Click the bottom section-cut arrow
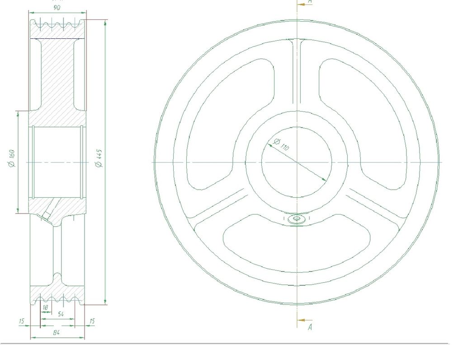 (x=303, y=321)
